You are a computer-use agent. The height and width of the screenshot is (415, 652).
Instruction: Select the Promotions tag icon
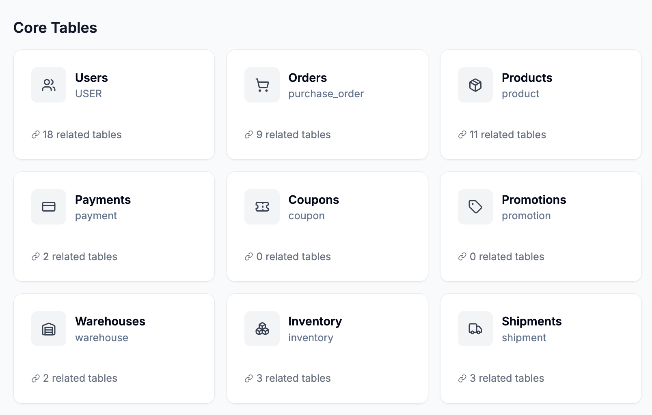475,207
